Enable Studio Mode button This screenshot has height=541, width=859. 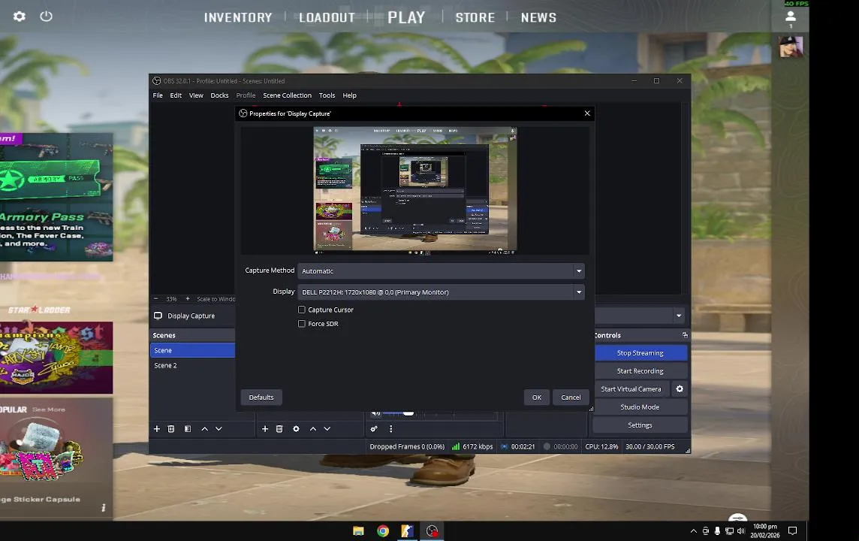point(640,407)
